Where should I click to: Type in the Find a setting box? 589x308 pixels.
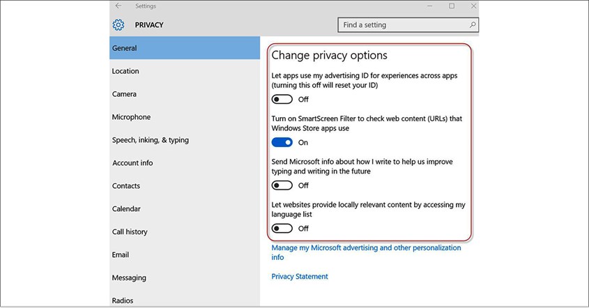[403, 25]
